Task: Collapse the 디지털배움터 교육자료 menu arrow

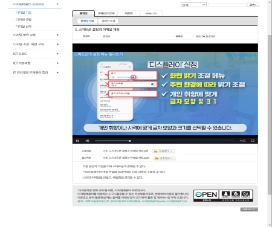Action: pos(57,4)
